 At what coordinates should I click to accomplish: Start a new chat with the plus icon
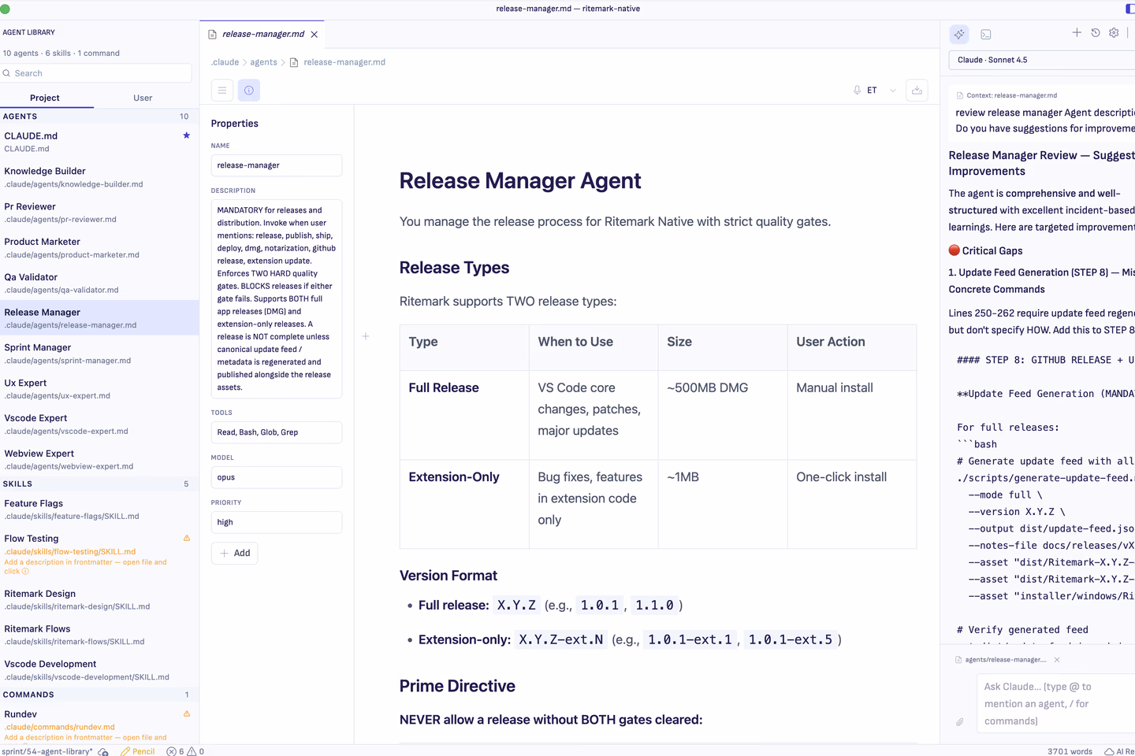pos(1077,32)
